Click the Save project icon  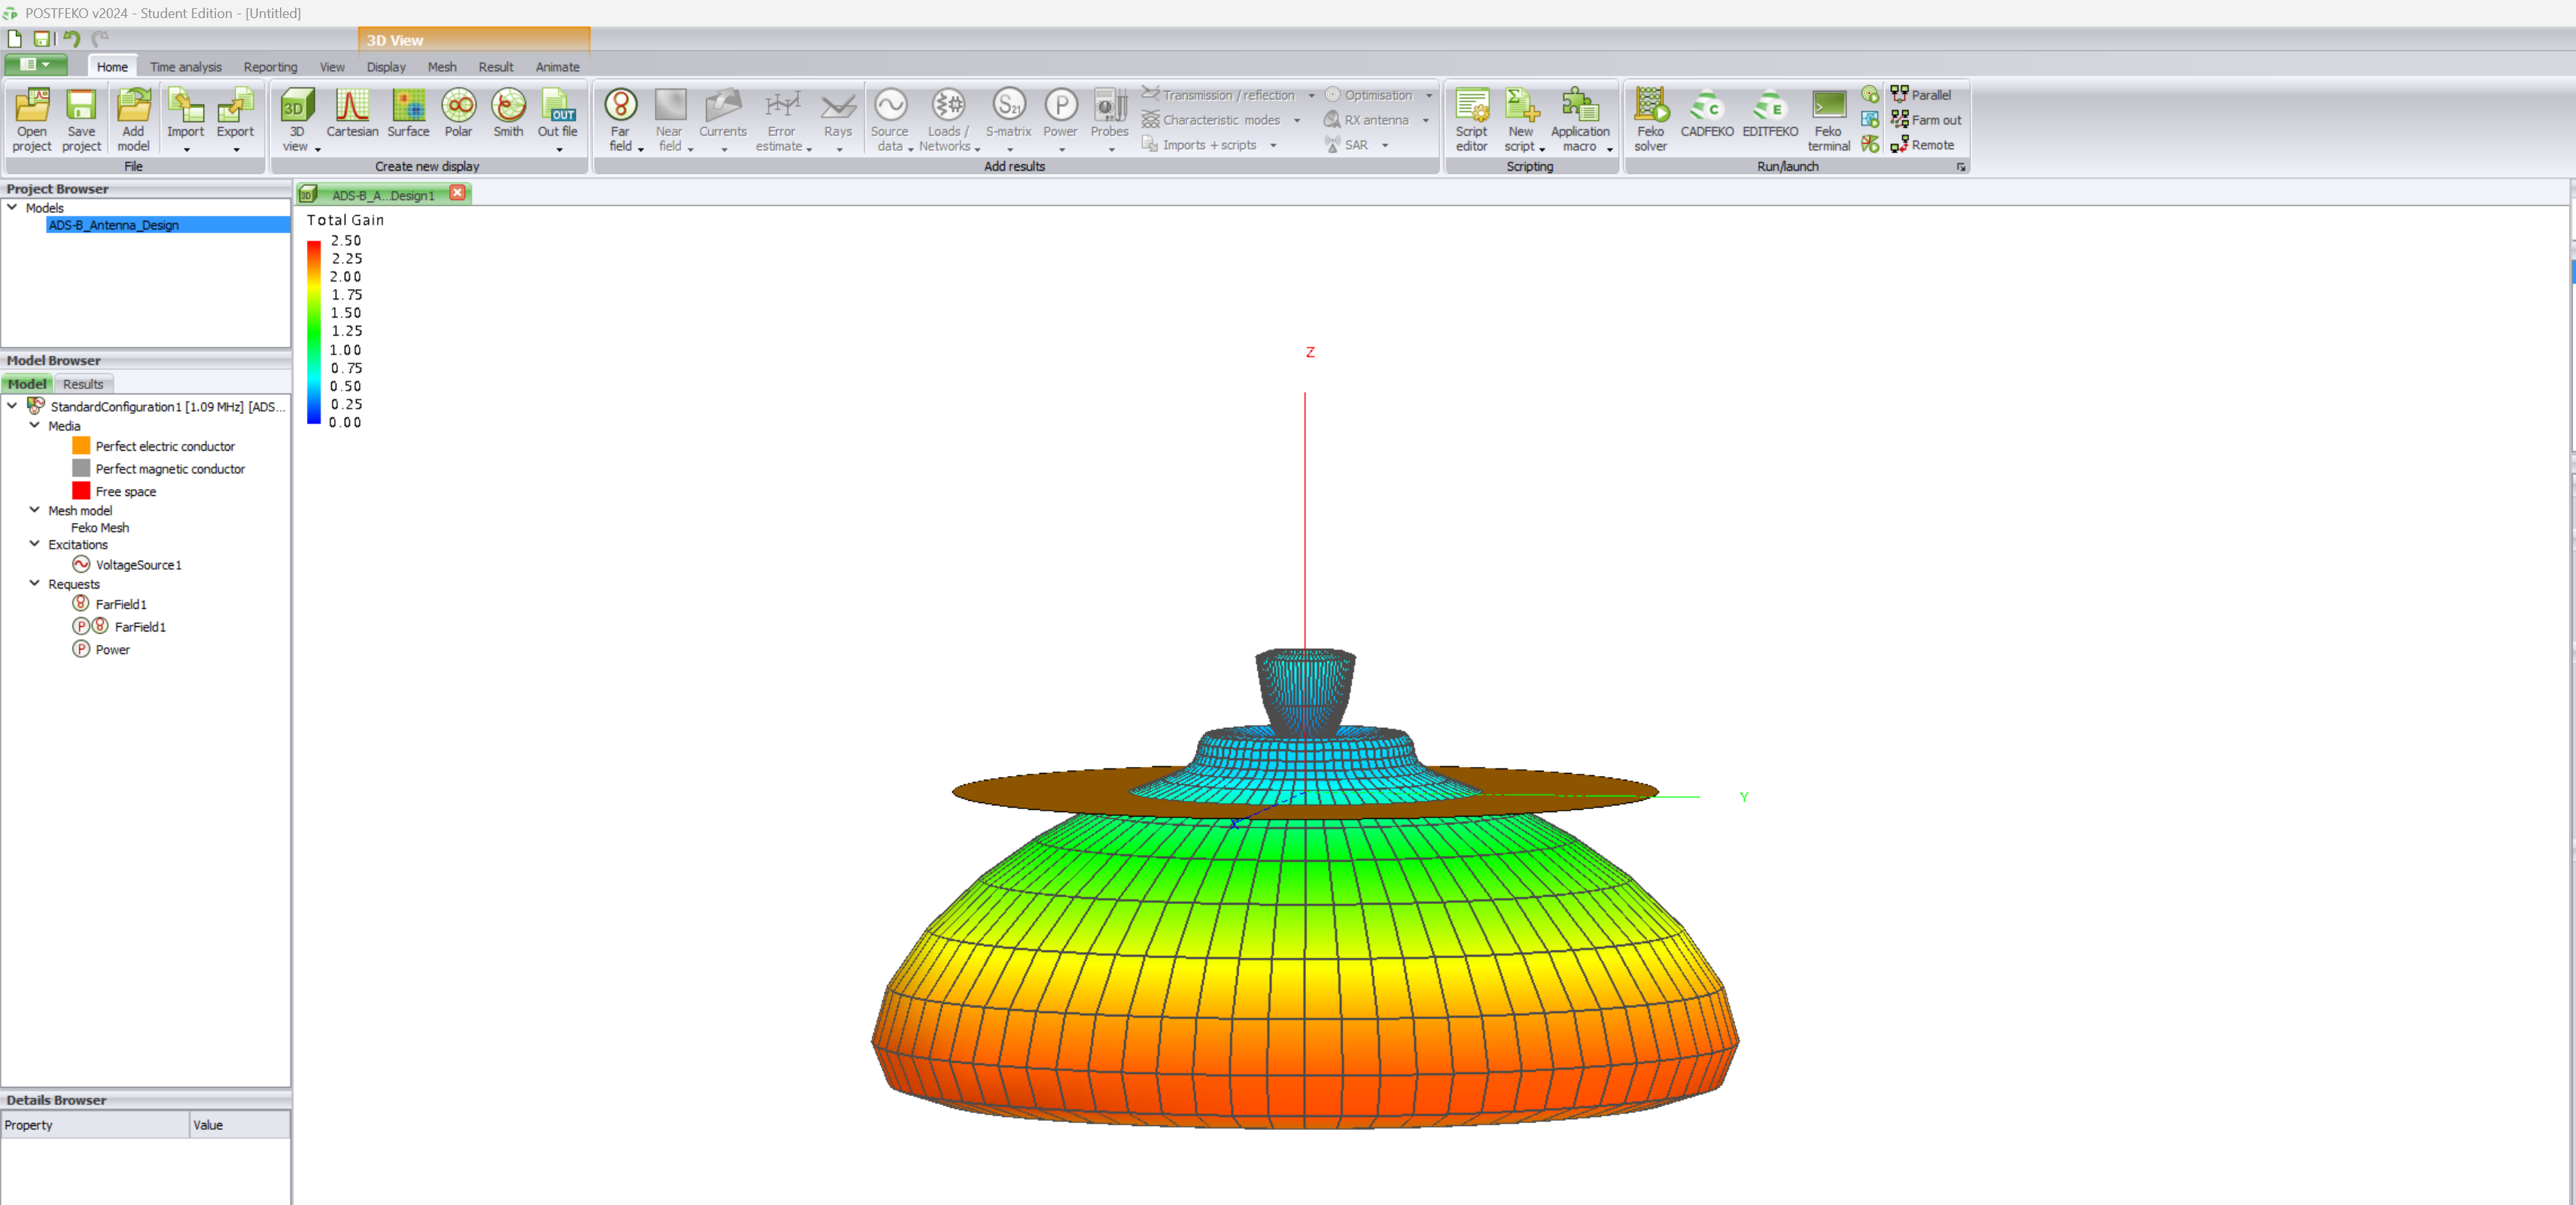tap(81, 119)
